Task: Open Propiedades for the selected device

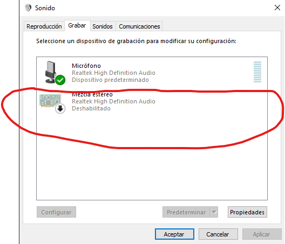Action: 247,212
